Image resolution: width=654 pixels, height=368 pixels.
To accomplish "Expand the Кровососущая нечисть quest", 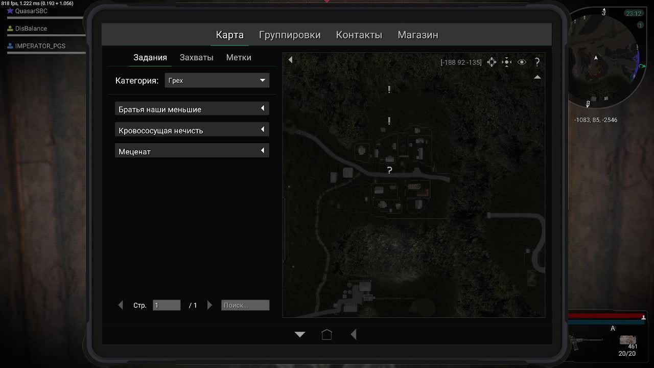I will [x=263, y=129].
